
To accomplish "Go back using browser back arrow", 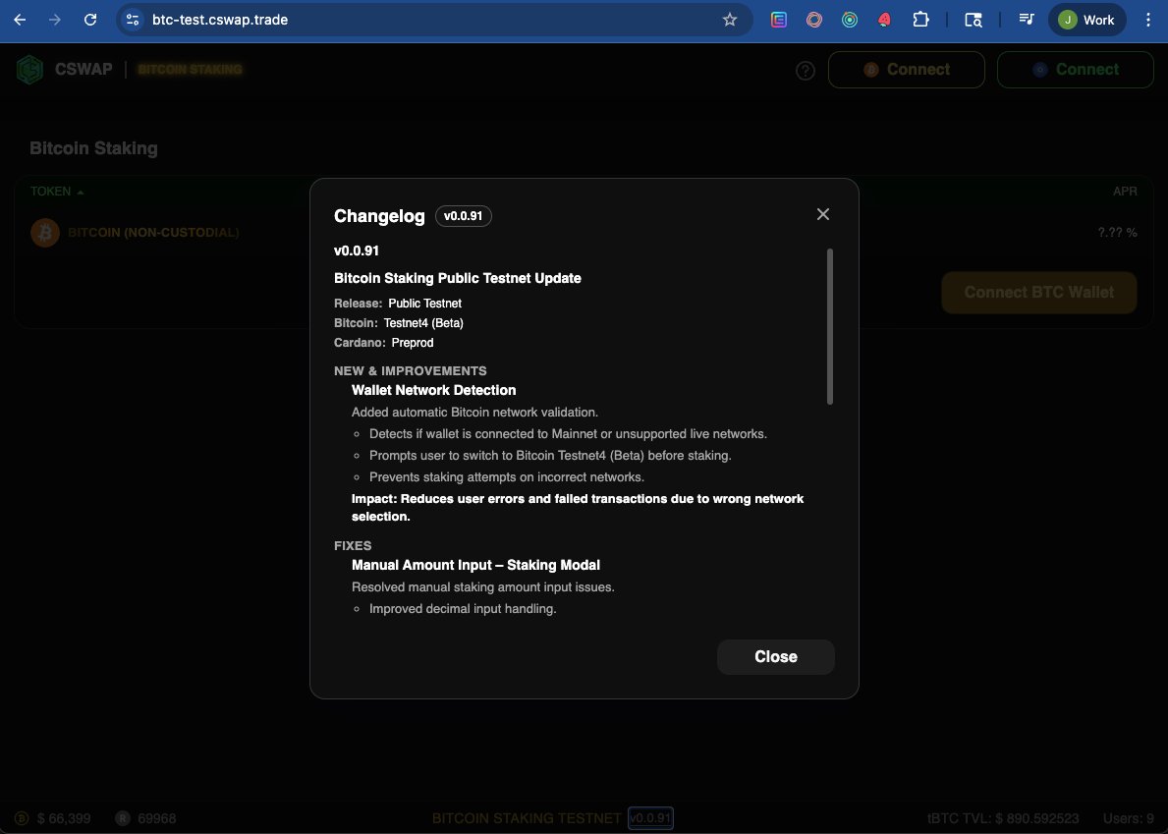I will pyautogui.click(x=20, y=20).
